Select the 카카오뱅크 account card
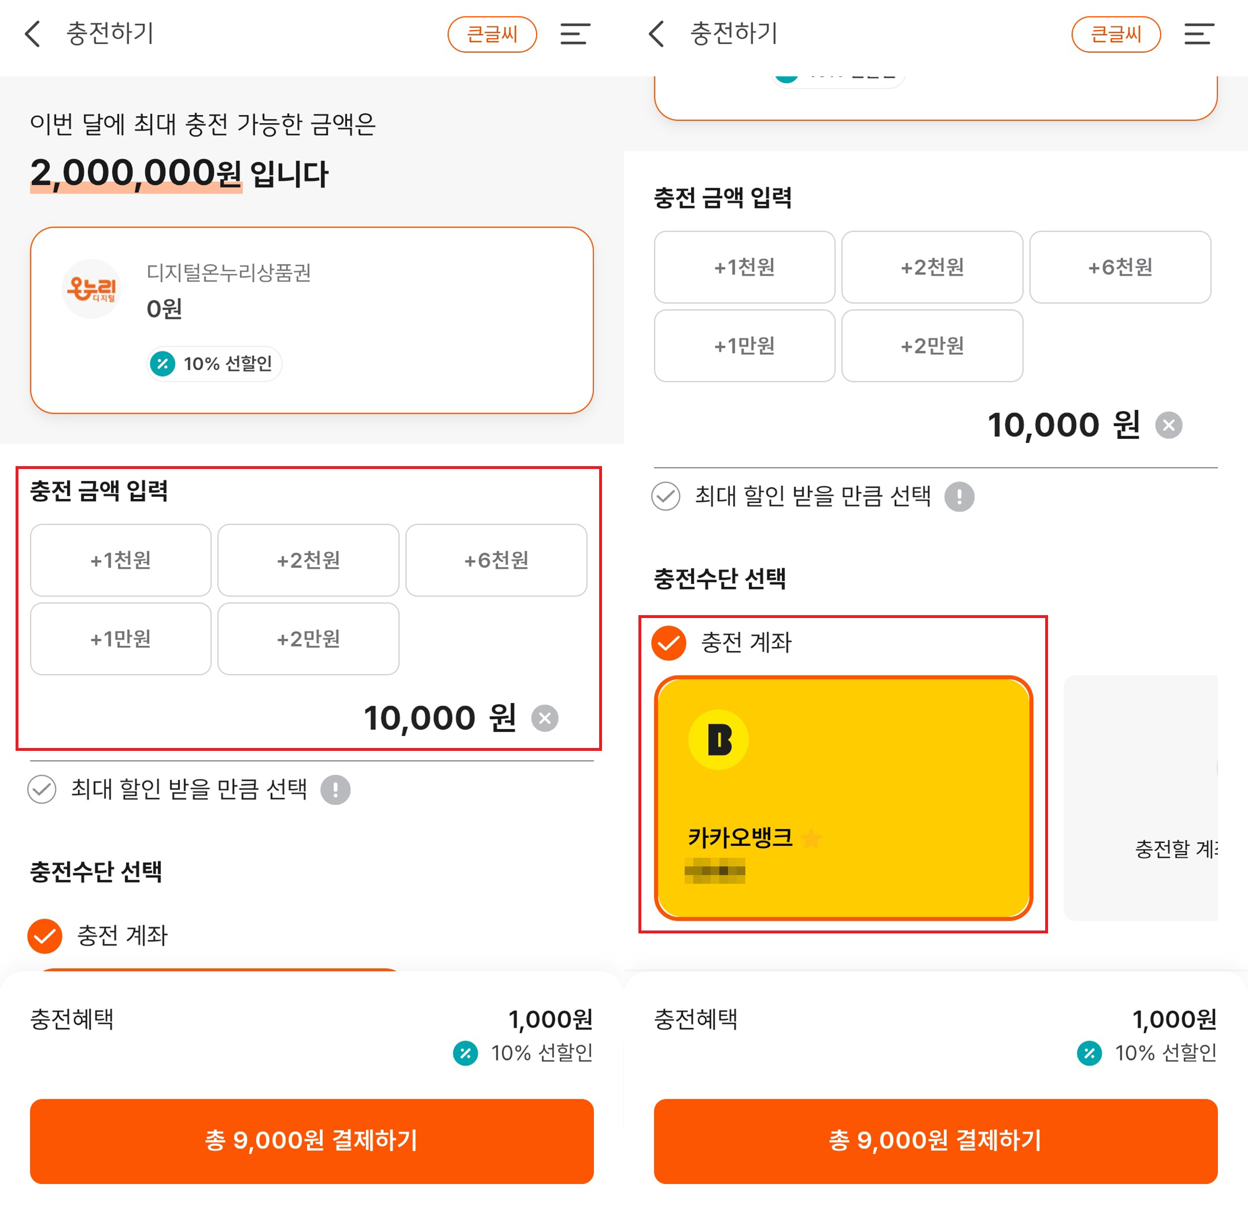Viewport: 1248px width, 1213px height. tap(843, 798)
